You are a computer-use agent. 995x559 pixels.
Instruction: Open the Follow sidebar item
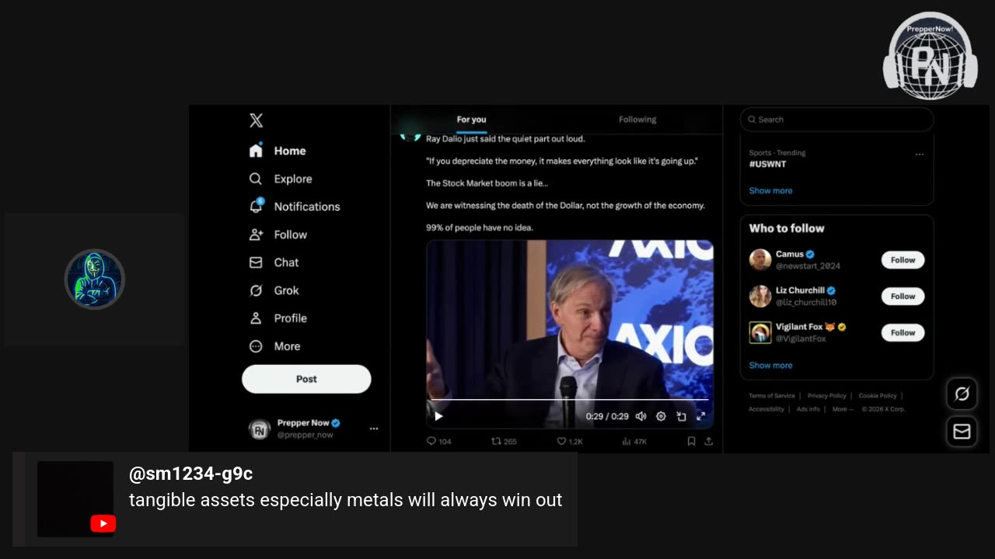(x=278, y=234)
